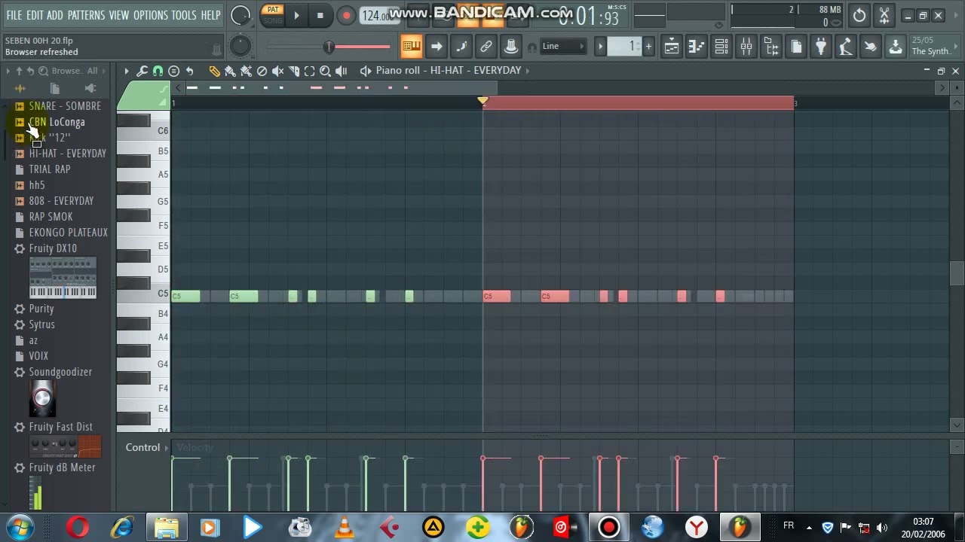Screen dimensions: 965x542
Task: Open the FILE menu
Action: pyautogui.click(x=14, y=15)
